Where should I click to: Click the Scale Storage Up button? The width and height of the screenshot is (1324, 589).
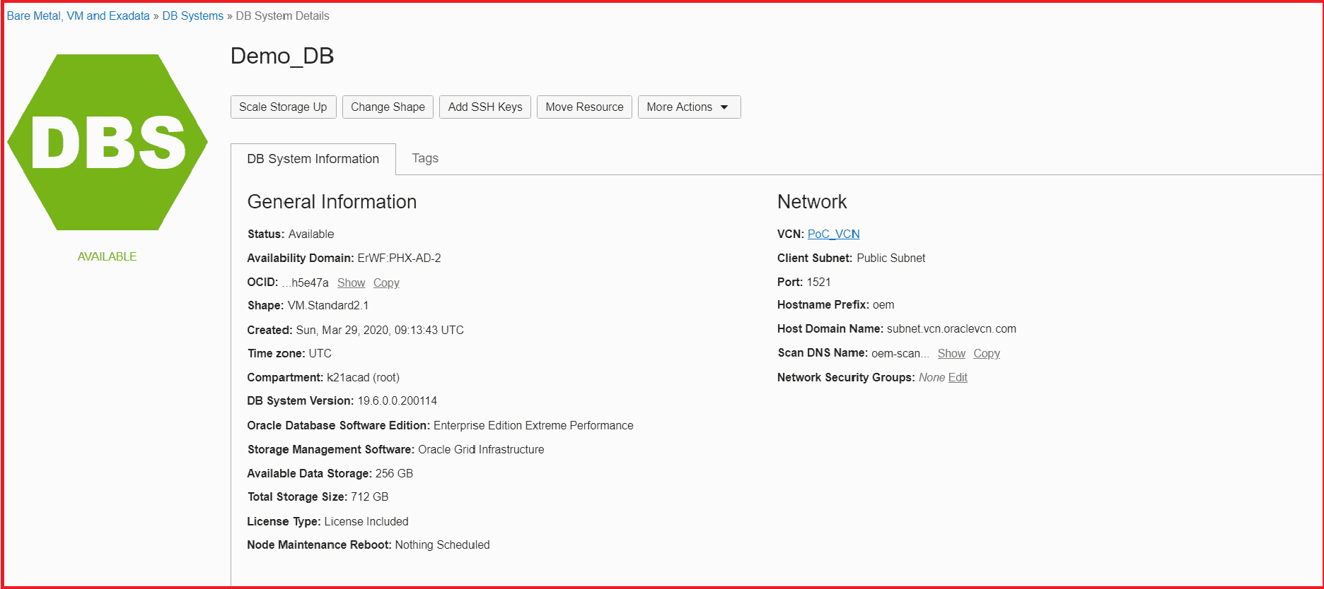click(x=283, y=107)
